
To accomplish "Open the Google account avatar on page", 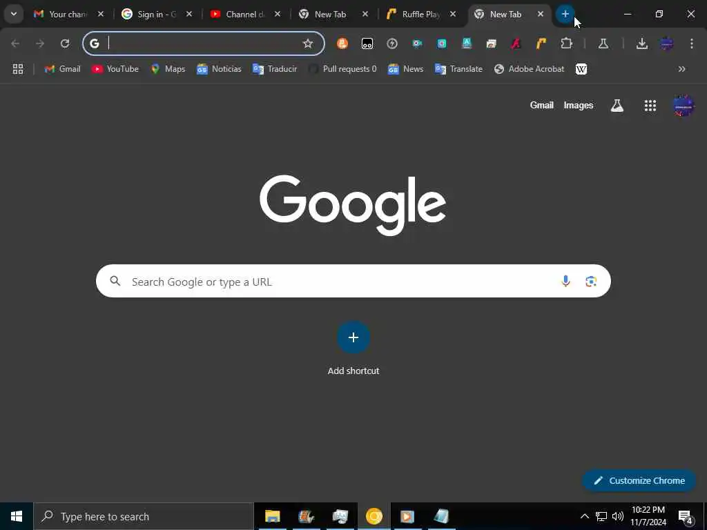I will click(684, 106).
